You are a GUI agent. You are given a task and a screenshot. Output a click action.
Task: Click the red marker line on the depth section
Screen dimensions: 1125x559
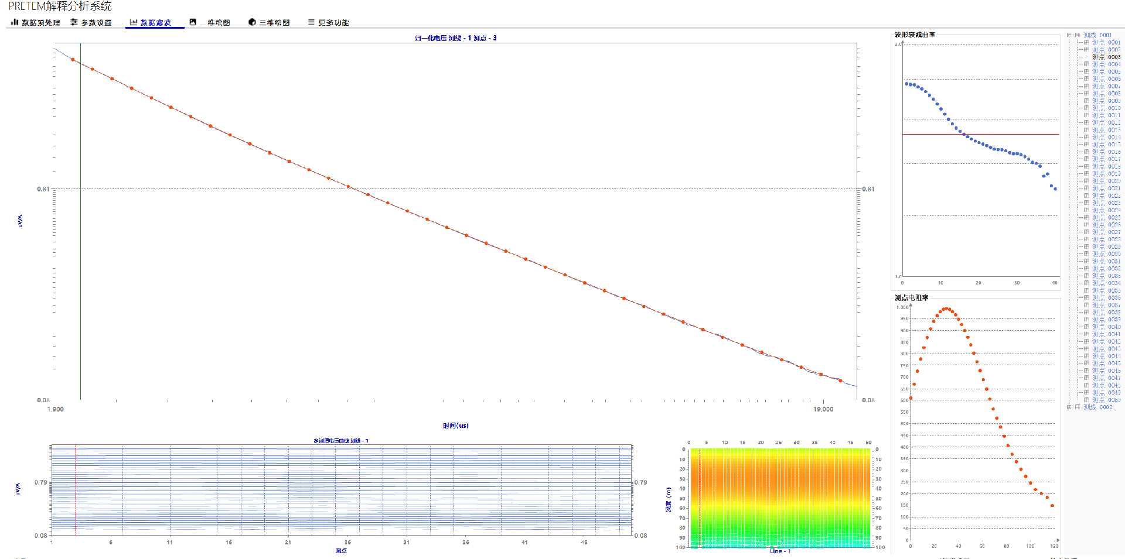click(700, 498)
